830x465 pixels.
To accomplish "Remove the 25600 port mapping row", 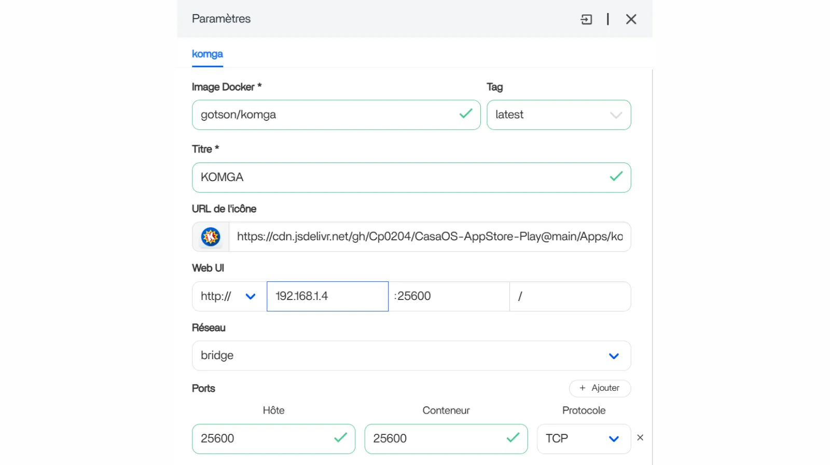I will point(640,437).
